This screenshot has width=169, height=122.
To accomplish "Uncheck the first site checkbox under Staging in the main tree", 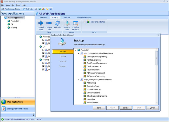I will pyautogui.click(x=43, y=63).
